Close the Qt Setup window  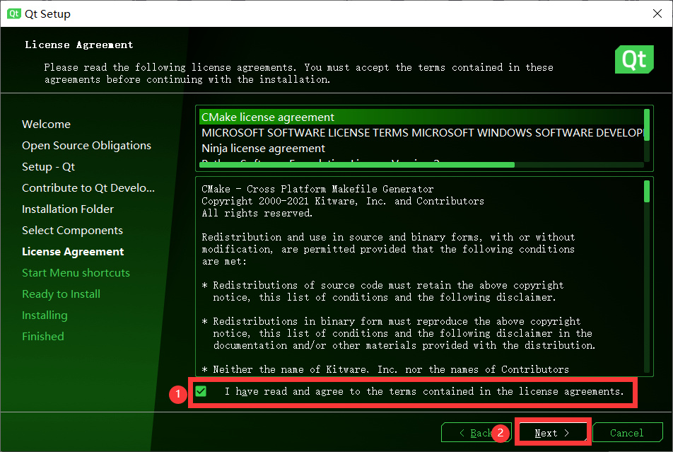(657, 13)
